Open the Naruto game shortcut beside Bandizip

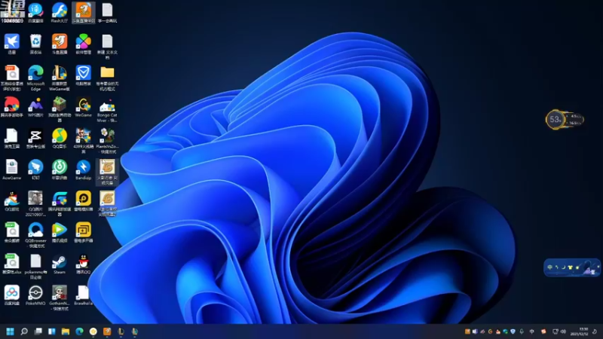[x=107, y=173]
